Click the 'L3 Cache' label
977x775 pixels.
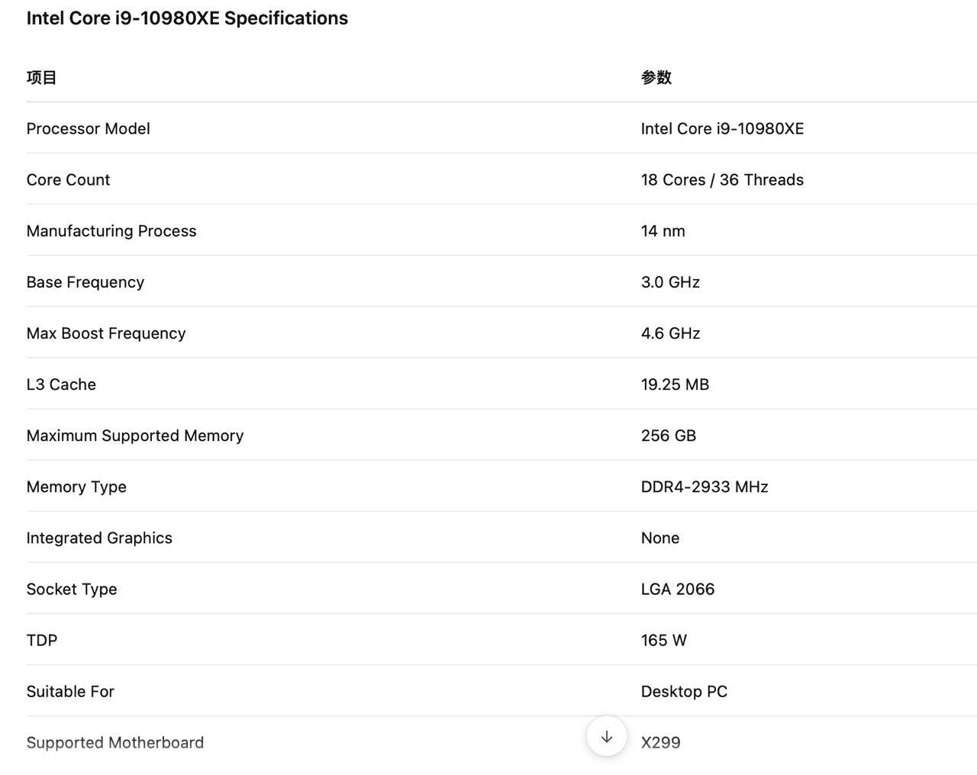[61, 384]
